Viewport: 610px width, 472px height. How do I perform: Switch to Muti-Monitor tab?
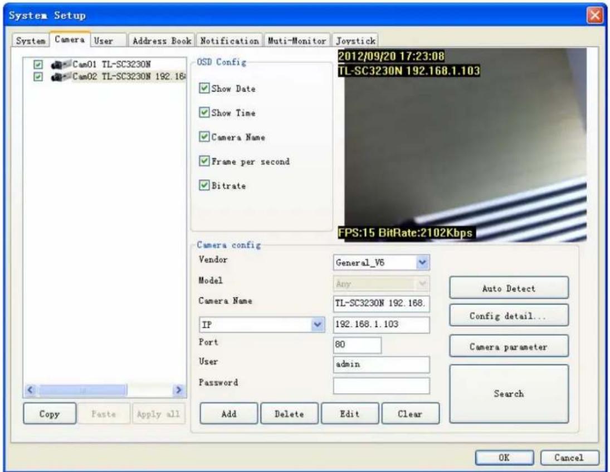pyautogui.click(x=297, y=41)
